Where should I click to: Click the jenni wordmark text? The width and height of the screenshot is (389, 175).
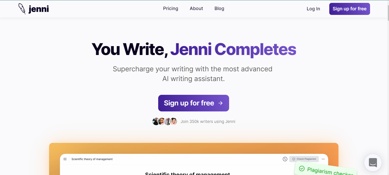[39, 9]
